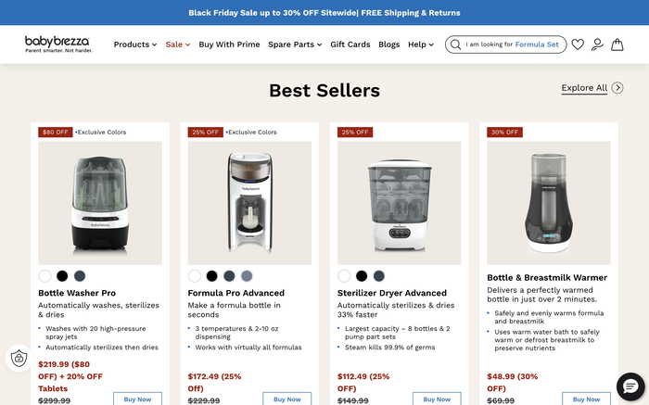This screenshot has height=405, width=649.
Task: Open the Gift Cards page
Action: point(350,44)
